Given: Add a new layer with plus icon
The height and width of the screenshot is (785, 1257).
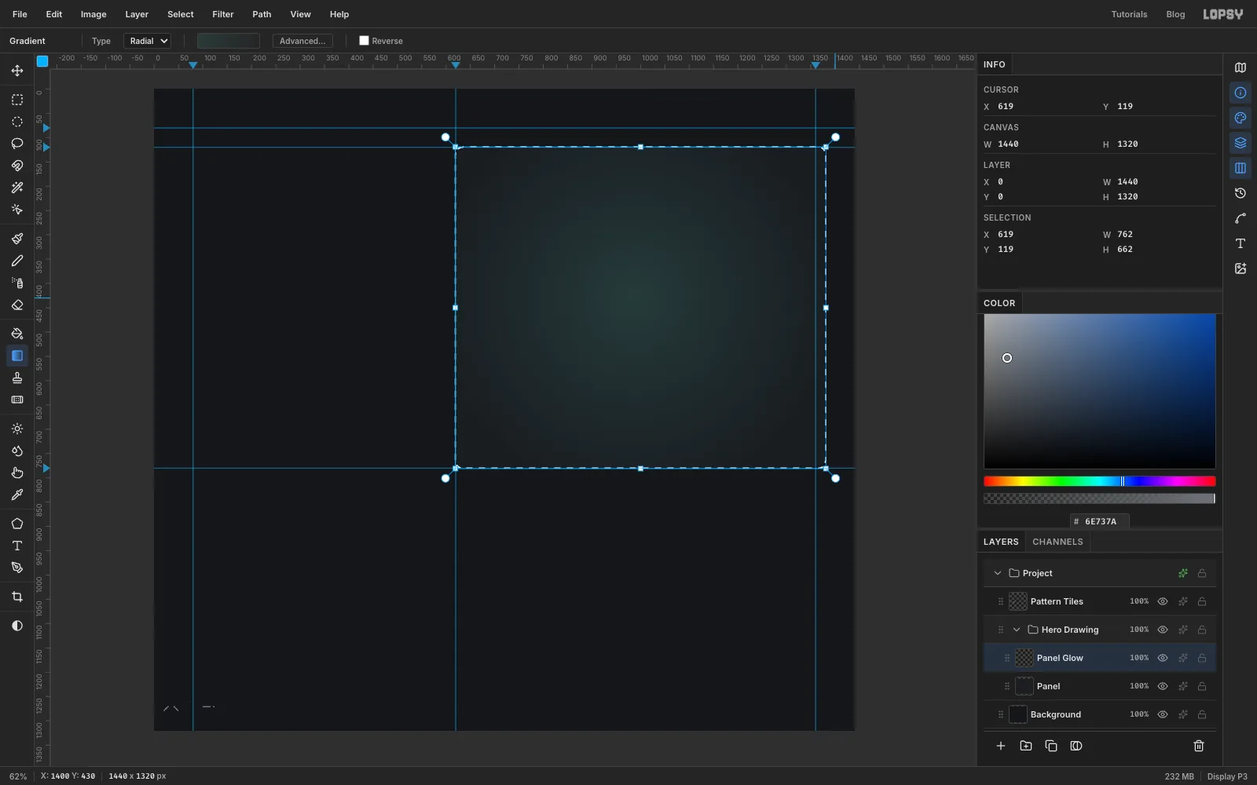Looking at the screenshot, I should pyautogui.click(x=1001, y=746).
